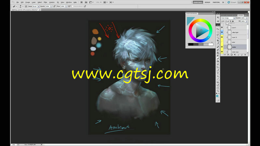
Task: Open the Layer menu
Action: (x=34, y=2)
